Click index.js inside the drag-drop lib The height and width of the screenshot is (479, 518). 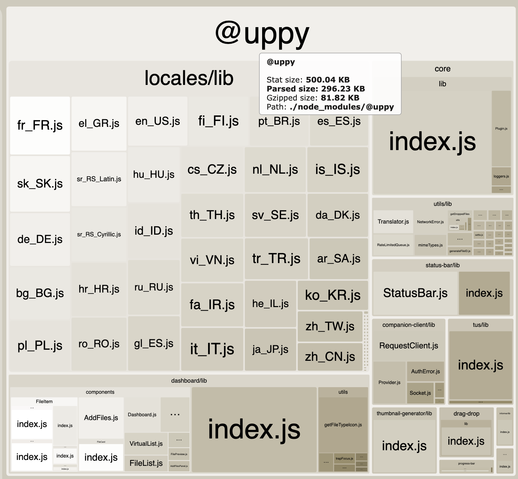466,441
